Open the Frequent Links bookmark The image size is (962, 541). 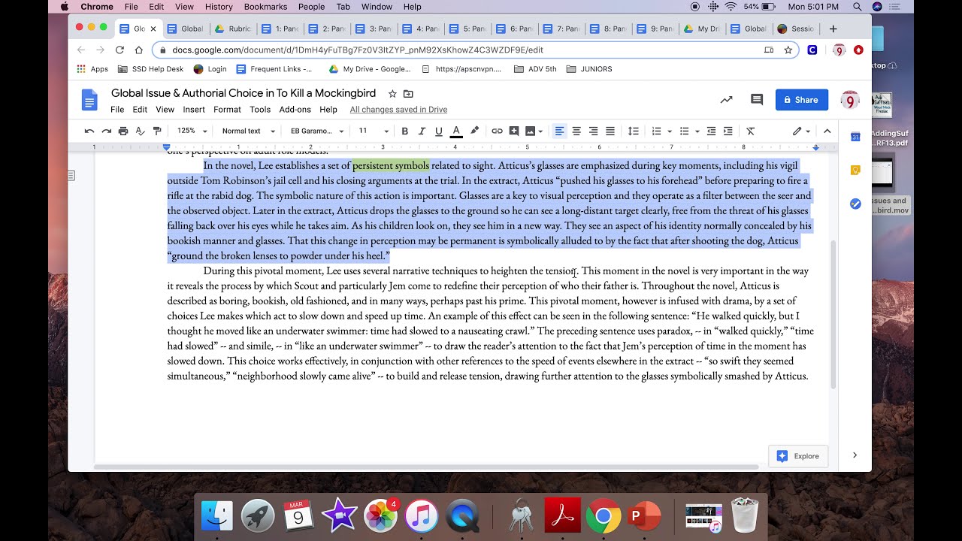point(274,69)
